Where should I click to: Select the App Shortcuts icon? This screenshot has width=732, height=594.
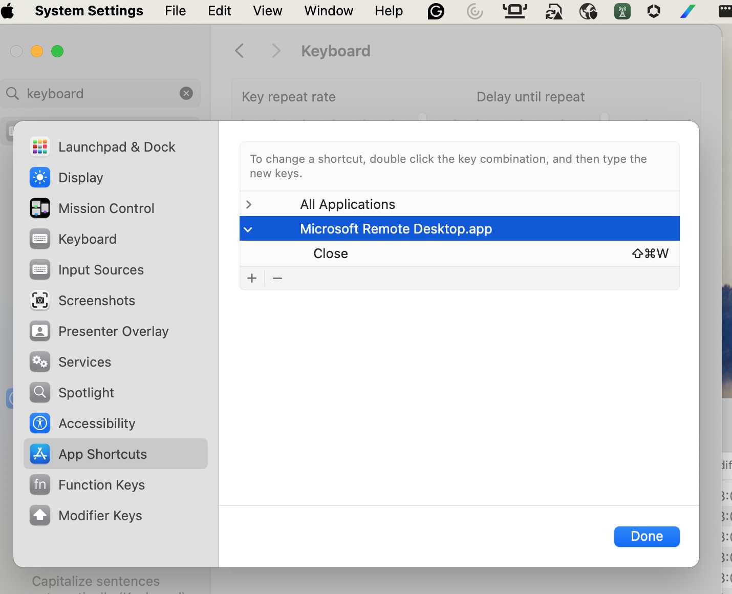(x=40, y=454)
